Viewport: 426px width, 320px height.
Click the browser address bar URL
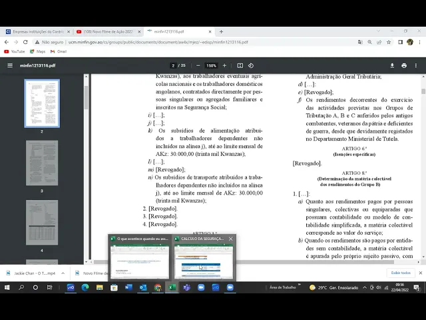click(158, 42)
